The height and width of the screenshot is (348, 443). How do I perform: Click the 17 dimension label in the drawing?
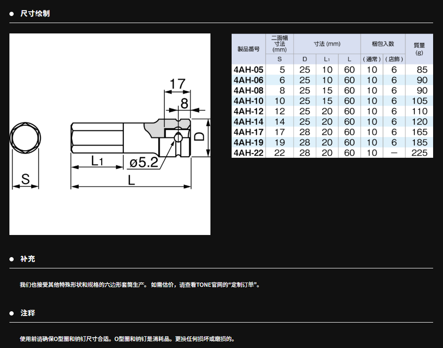177,84
